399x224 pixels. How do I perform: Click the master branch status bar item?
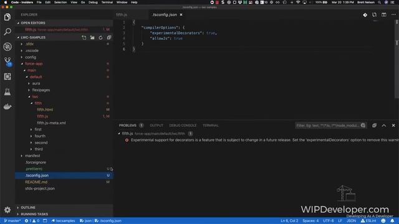[12, 221]
